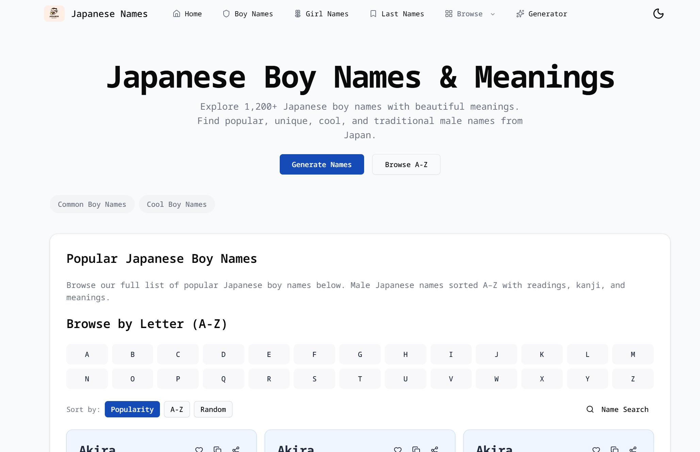Click the Generate Names button
The width and height of the screenshot is (700, 452).
pos(322,164)
